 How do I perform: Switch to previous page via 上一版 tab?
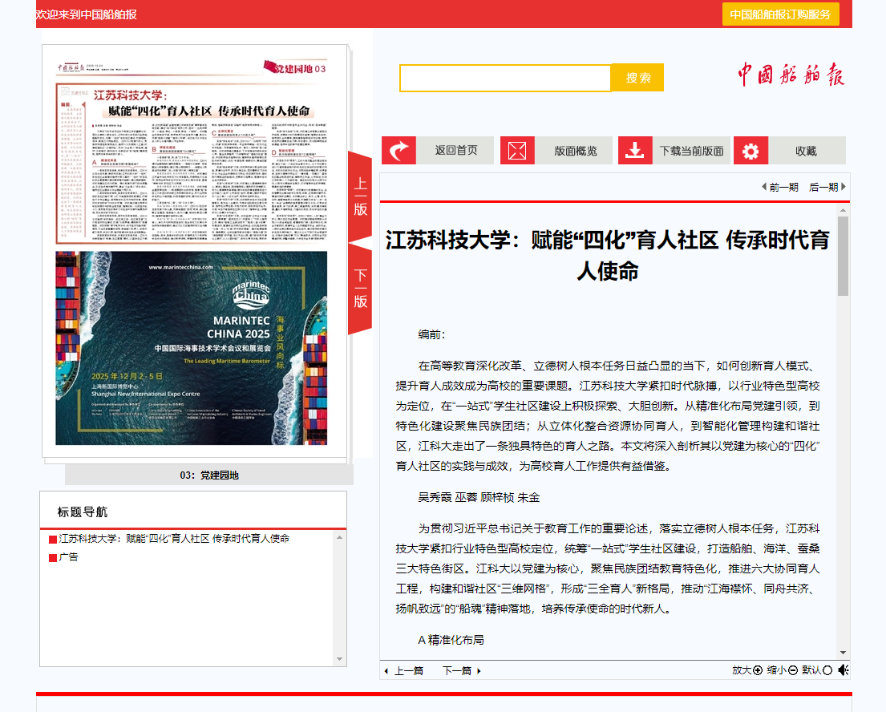pyautogui.click(x=361, y=197)
